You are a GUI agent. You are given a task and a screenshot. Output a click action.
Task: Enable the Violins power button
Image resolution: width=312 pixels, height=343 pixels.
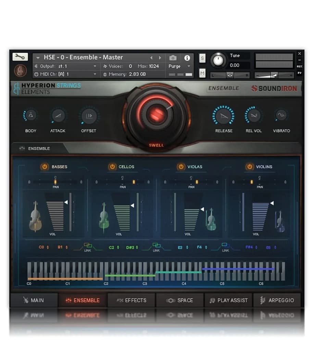point(249,167)
